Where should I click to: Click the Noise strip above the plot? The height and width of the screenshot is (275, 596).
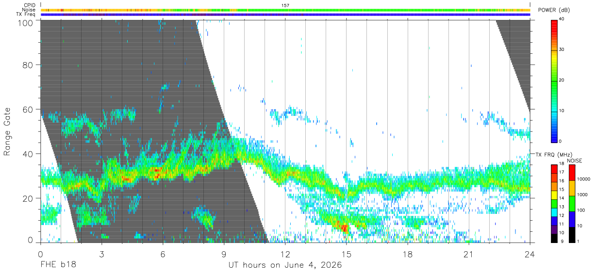(285, 10)
